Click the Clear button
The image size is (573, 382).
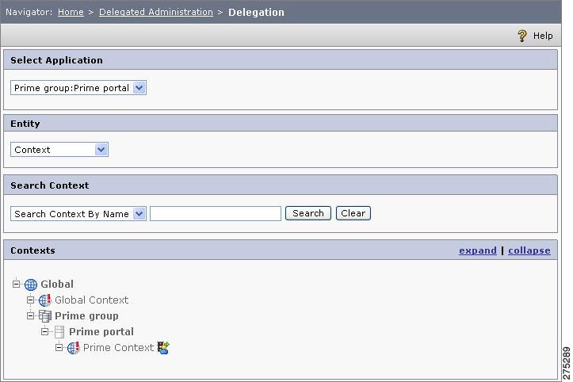point(353,213)
